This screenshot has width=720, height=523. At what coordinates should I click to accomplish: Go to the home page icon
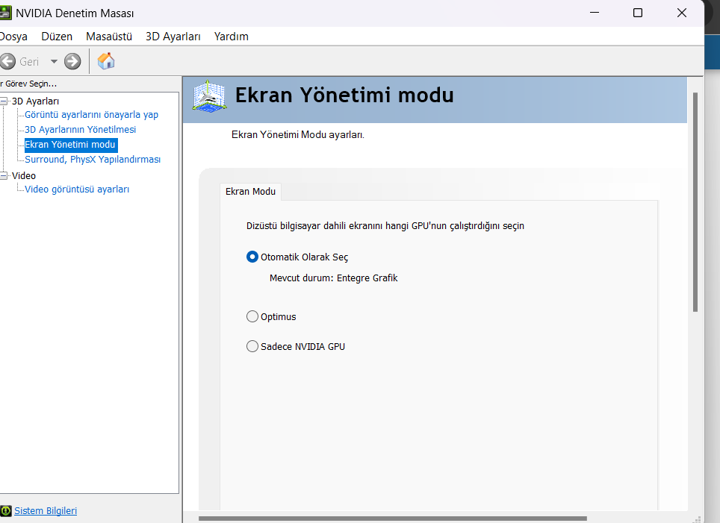pos(106,61)
